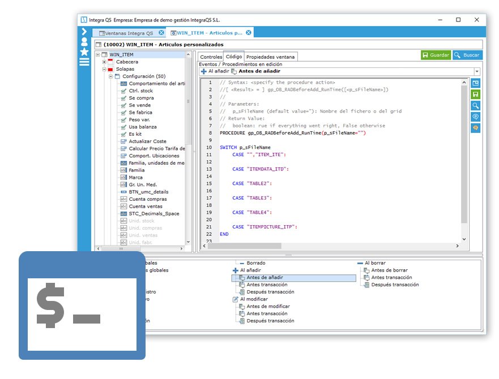Collapse the WIN_ITEM root node
Image resolution: width=499 pixels, height=379 pixels.
98,55
